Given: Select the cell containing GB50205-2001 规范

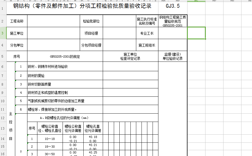Looking at the screenshot, I should coord(173,21).
